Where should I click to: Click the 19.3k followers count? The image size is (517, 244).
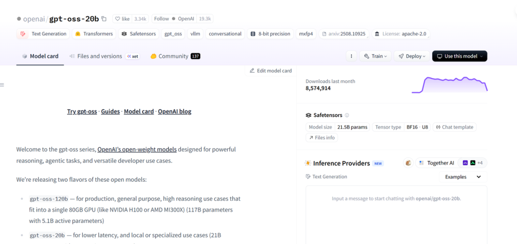click(205, 19)
